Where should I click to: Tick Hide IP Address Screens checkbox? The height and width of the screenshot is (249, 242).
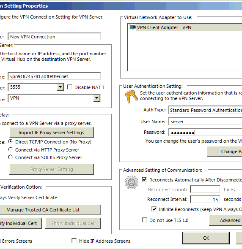[x=74, y=241]
